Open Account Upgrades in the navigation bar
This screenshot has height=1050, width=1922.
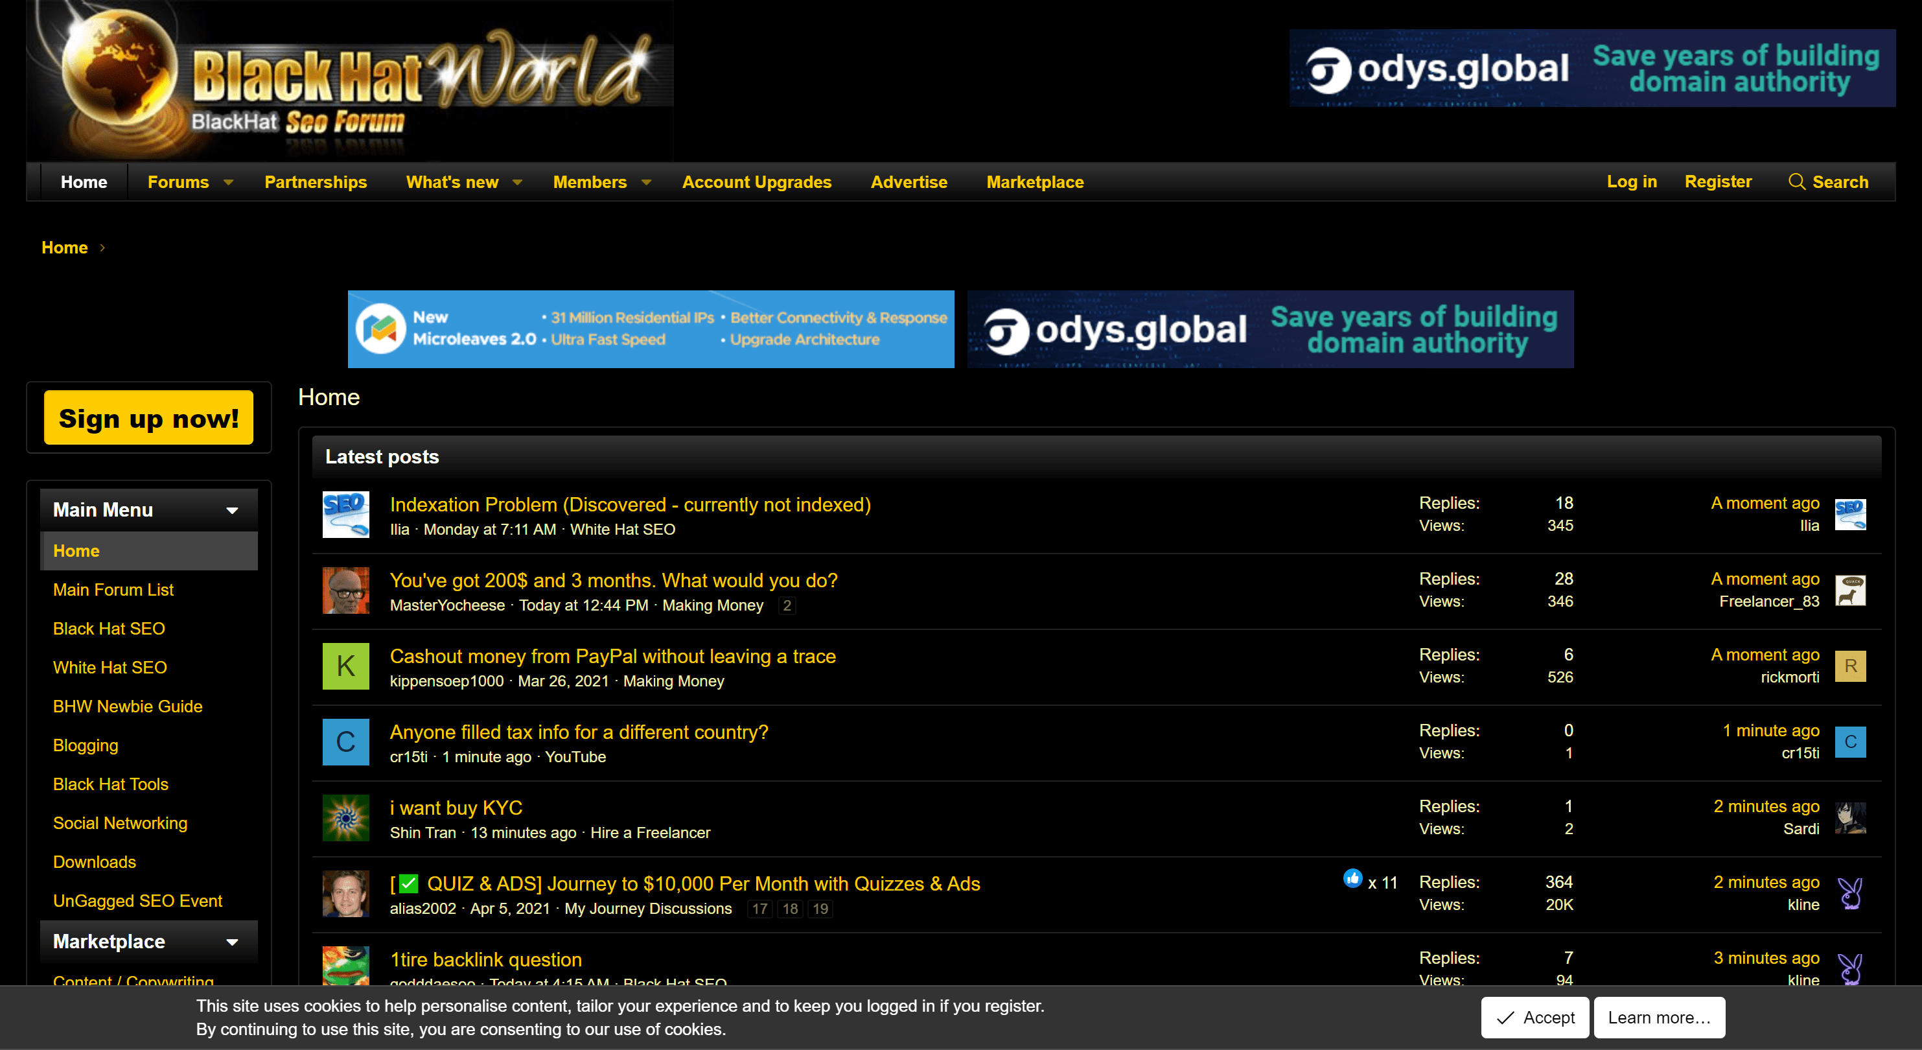click(x=756, y=182)
